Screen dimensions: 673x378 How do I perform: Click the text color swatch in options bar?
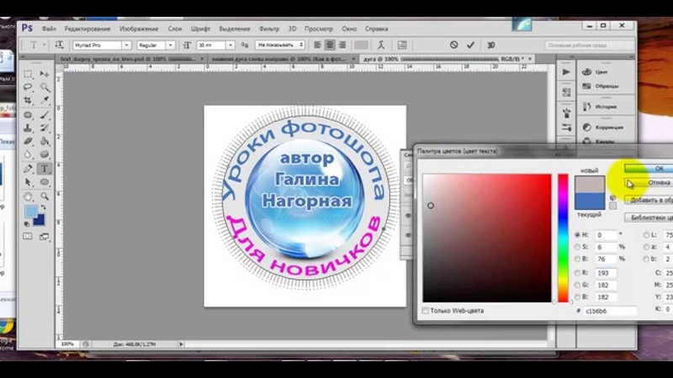click(x=361, y=45)
